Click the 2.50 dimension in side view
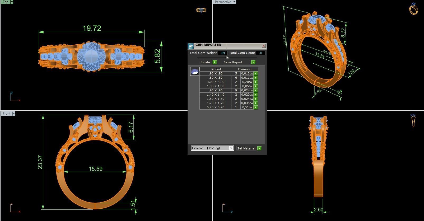Viewport: 424px width, 221px height. pos(318,210)
